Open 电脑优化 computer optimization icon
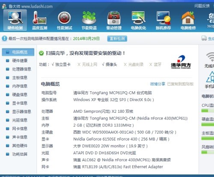The height and width of the screenshot is (177, 214). click(x=139, y=21)
